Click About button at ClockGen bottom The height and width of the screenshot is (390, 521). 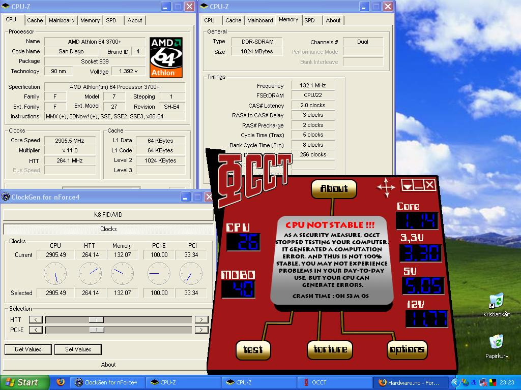tap(108, 365)
